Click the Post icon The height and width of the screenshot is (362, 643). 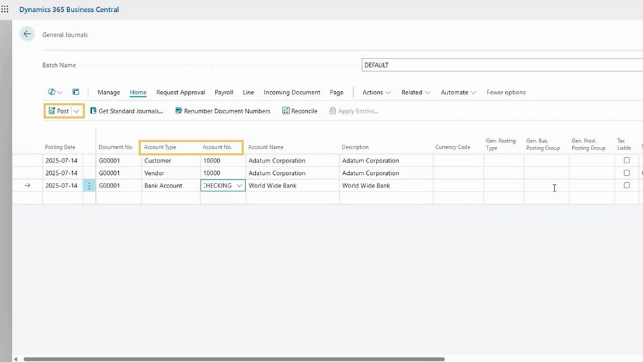point(52,111)
